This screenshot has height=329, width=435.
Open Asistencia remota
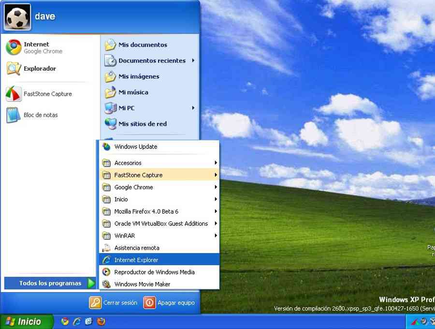click(159, 248)
